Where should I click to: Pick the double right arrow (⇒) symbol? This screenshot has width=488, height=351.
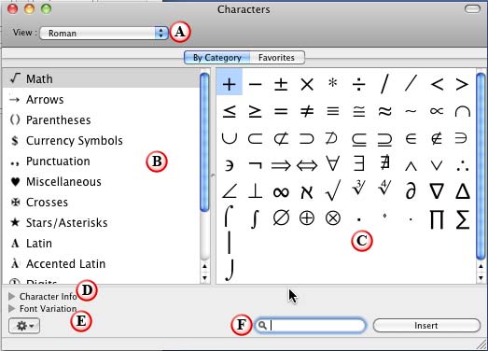[x=281, y=165]
